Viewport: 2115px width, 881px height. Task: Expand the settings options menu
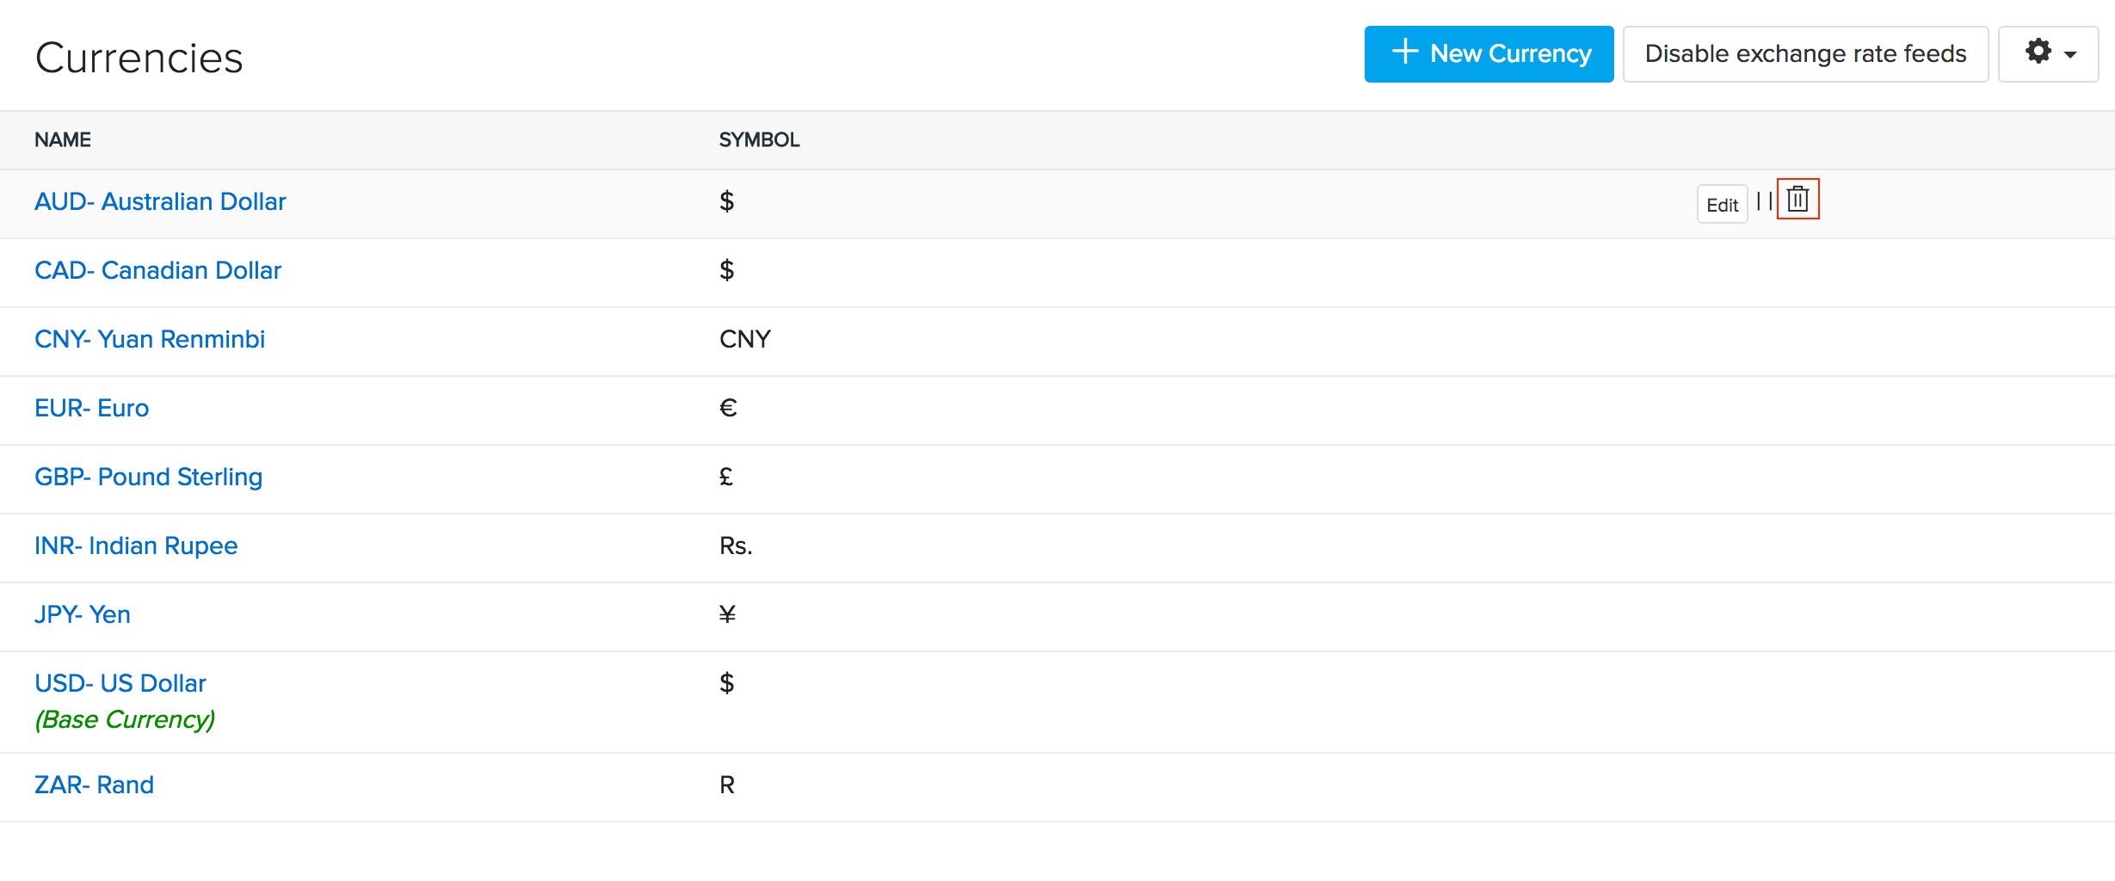coord(2048,53)
